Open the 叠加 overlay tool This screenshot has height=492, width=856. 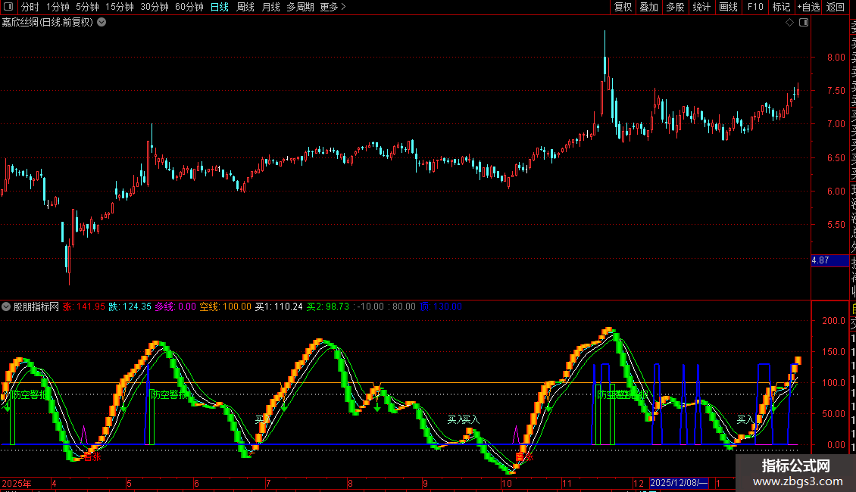[648, 7]
